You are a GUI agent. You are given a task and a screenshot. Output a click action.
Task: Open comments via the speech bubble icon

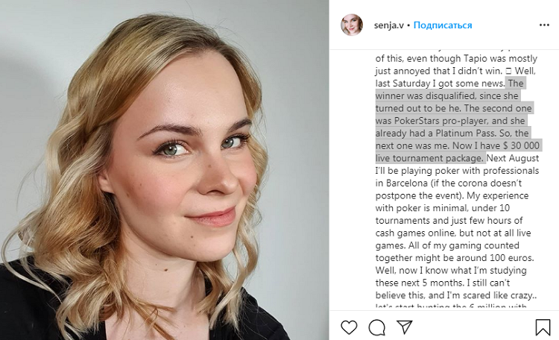coord(377,327)
